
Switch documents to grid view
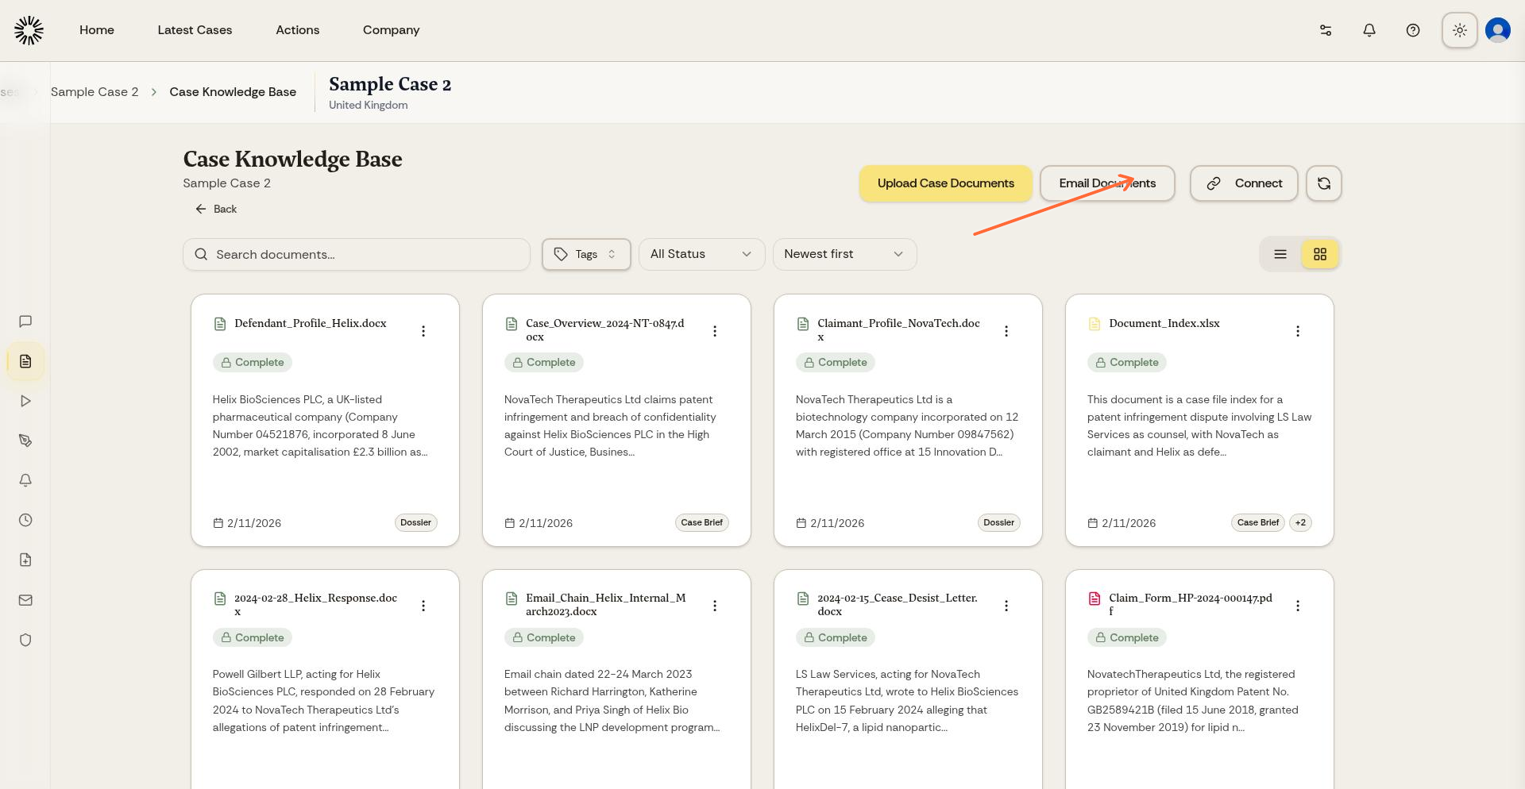point(1320,254)
